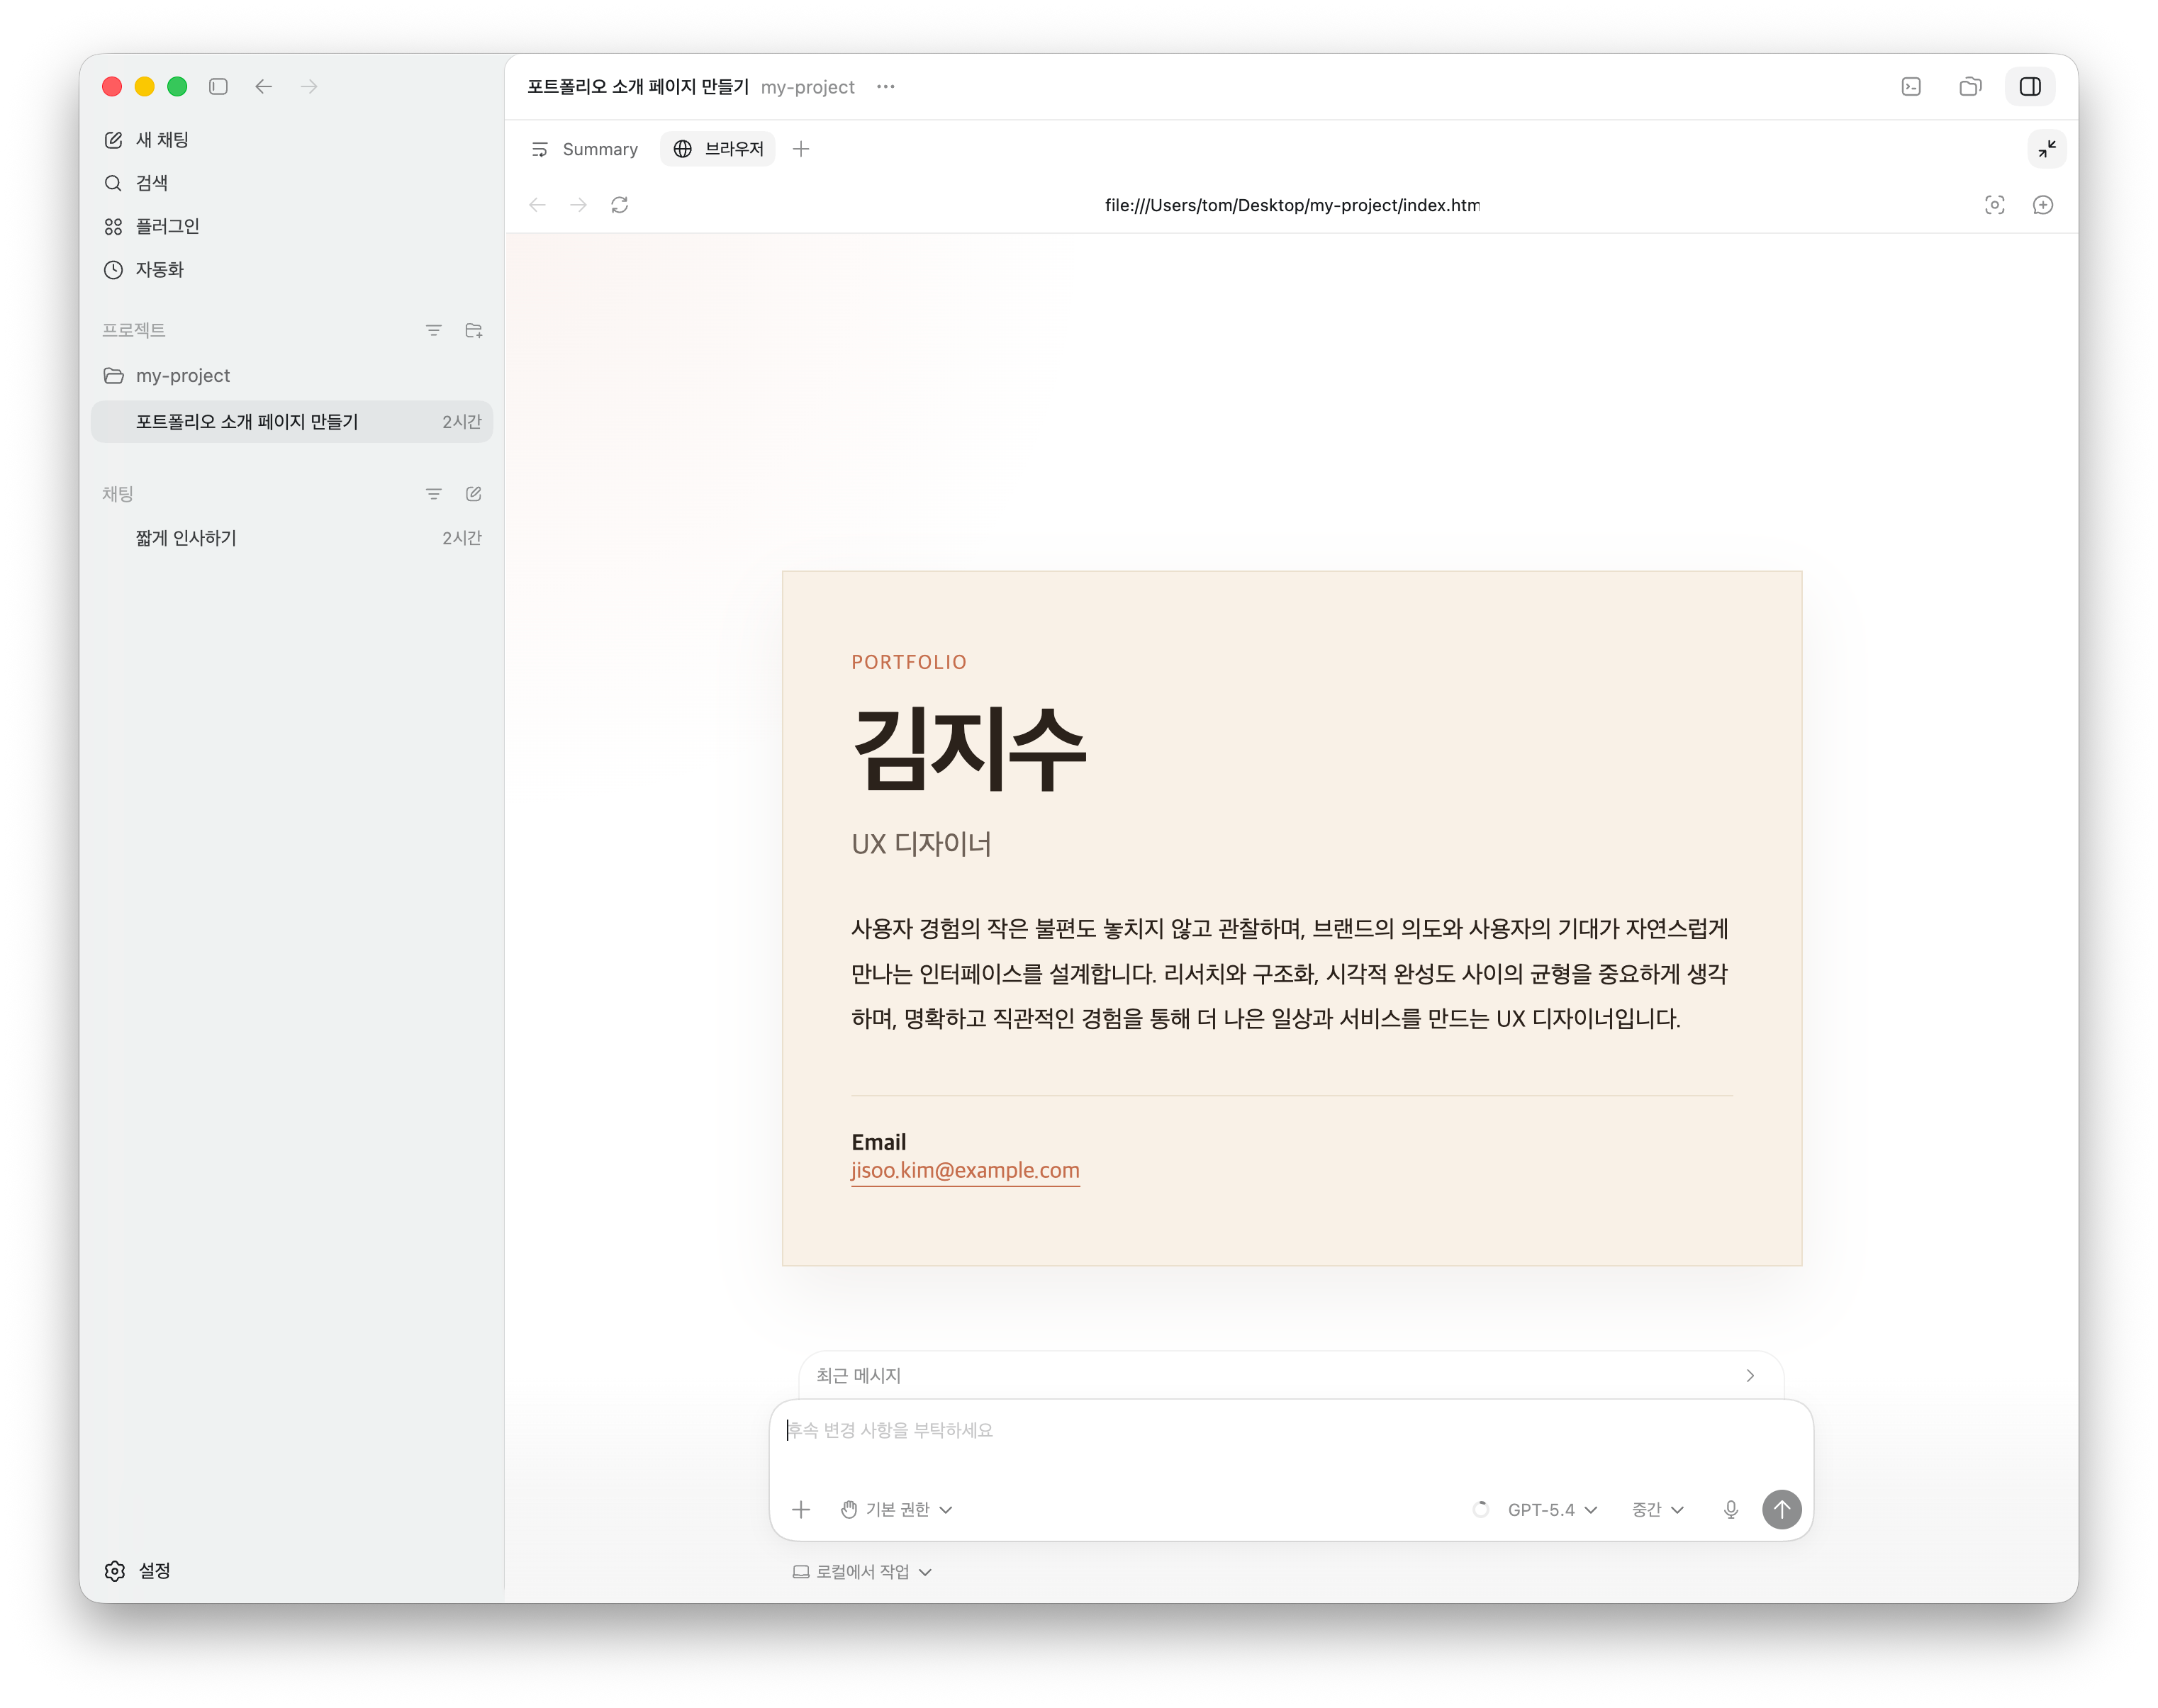The image size is (2158, 1708).
Task: Open the GPT-5.4 model dropdown
Action: (1552, 1509)
